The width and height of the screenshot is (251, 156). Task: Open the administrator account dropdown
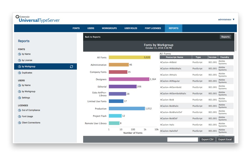[226, 19]
